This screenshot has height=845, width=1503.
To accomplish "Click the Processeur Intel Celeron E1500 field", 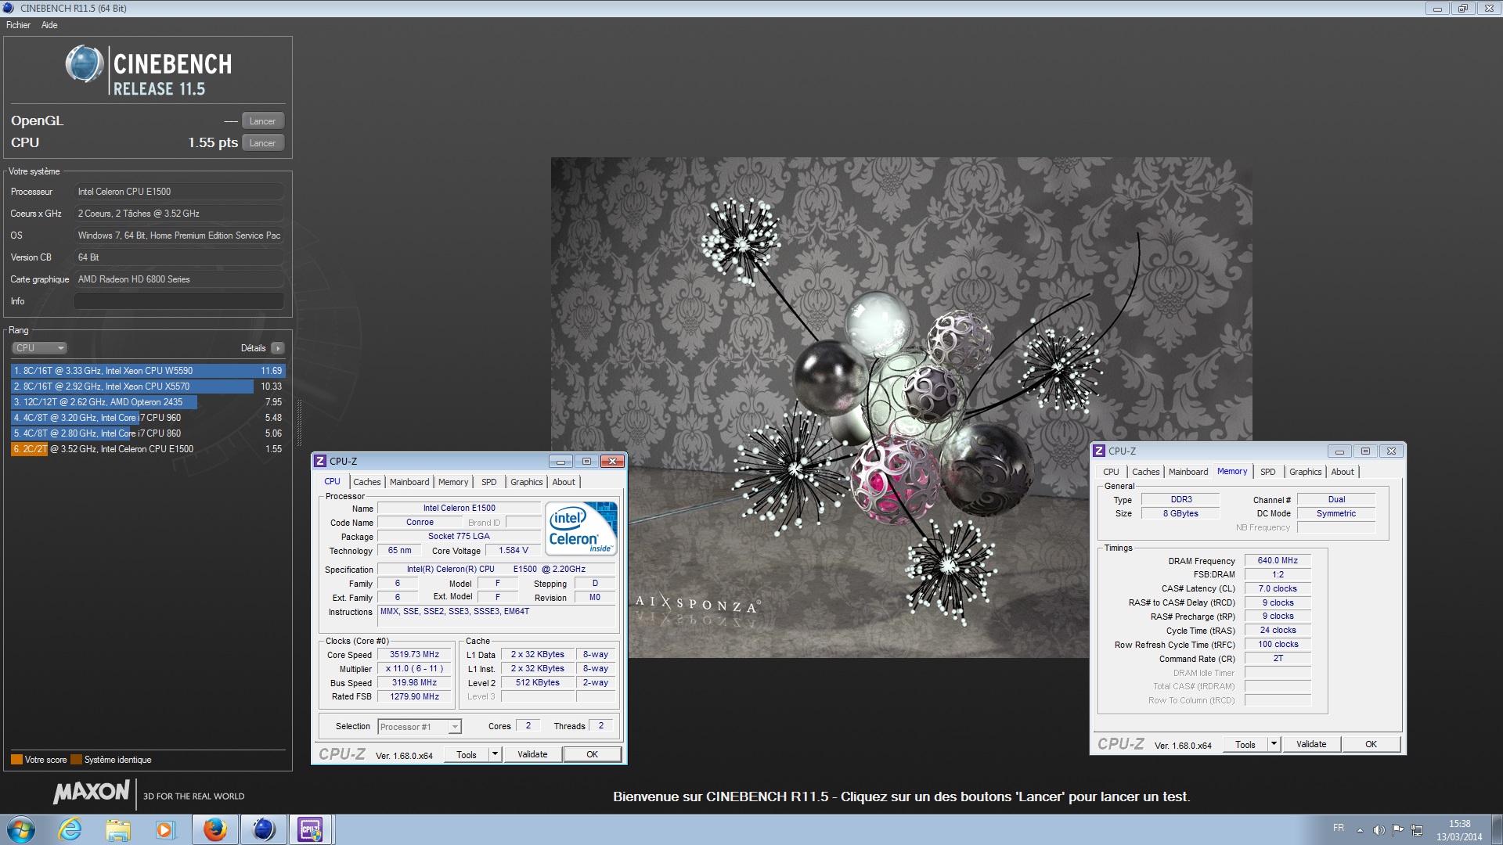I will point(179,192).
